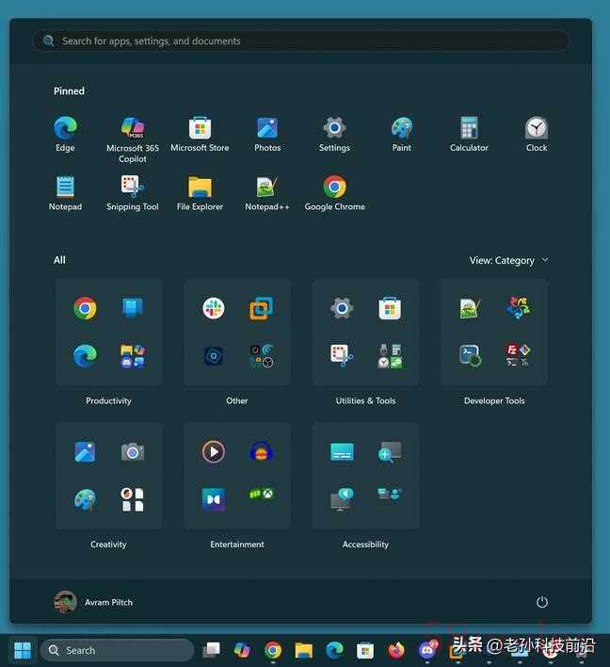Open the Dolby app in Entertainment
This screenshot has height=667, width=610.
coord(214,499)
